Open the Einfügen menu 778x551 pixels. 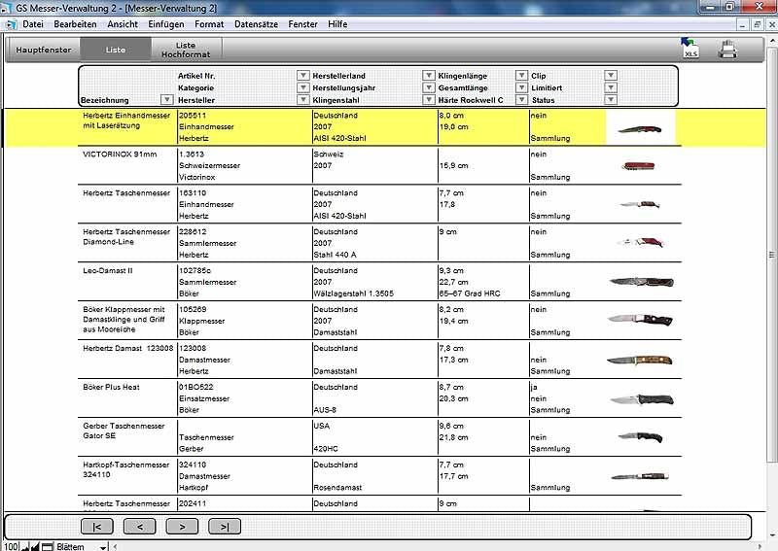[166, 23]
